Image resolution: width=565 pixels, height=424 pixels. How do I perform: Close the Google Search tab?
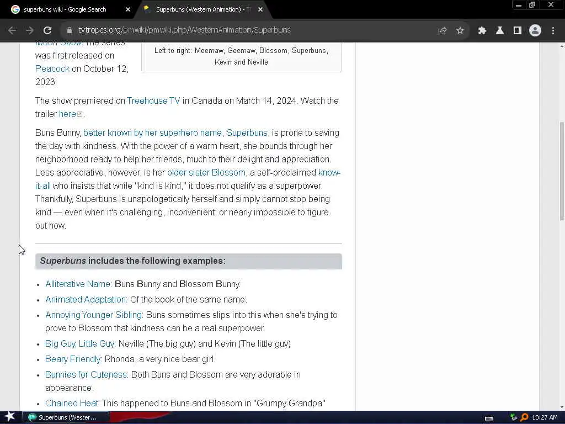click(128, 10)
